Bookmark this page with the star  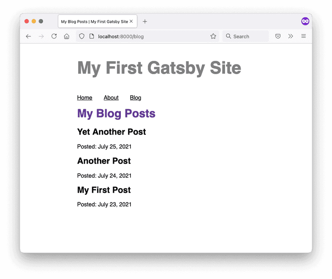click(213, 36)
